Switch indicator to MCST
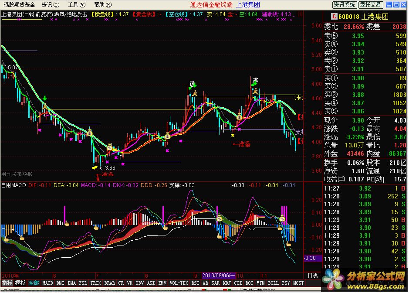Screen dimensions: 409x293 point(298,283)
